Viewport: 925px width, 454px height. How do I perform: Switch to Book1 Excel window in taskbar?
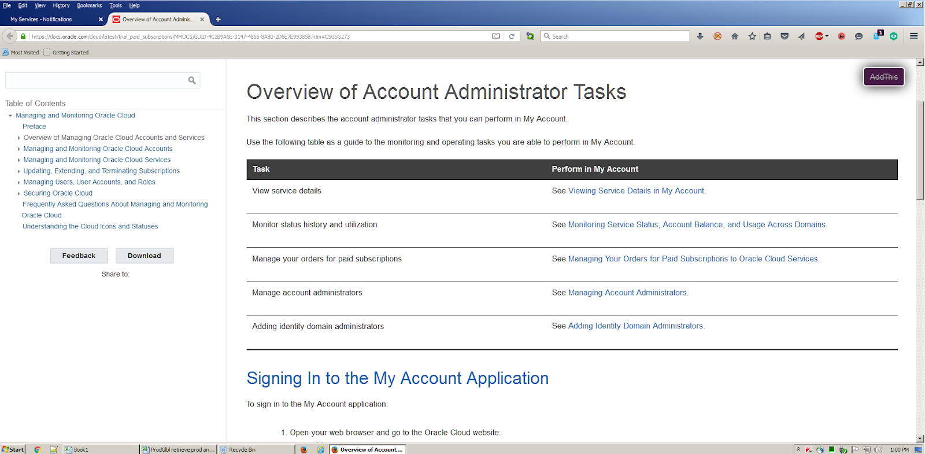click(x=101, y=449)
